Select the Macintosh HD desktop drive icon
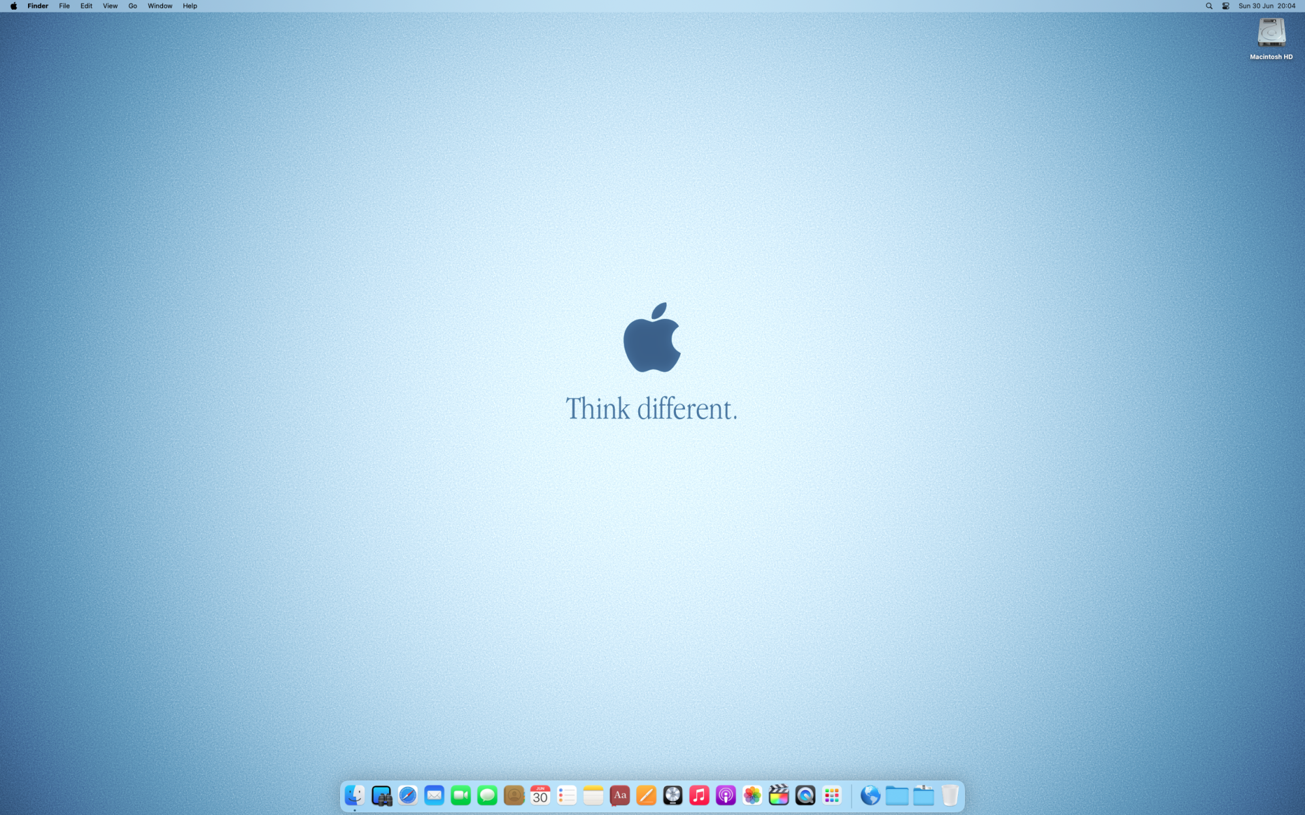This screenshot has width=1305, height=815. point(1271,33)
